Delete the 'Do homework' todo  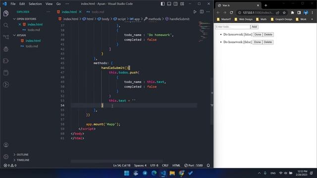[x=267, y=42]
